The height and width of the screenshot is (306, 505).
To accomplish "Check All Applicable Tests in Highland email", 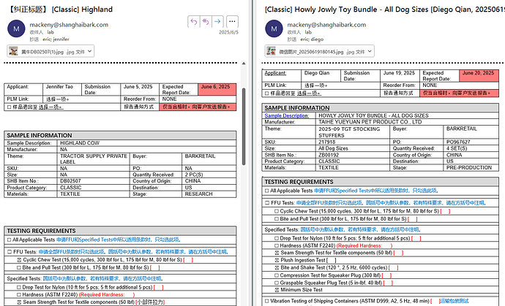I will coord(9,240).
